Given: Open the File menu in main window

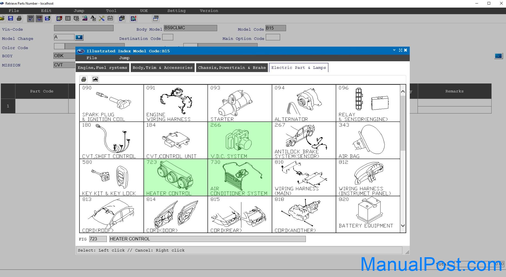Looking at the screenshot, I should click(14, 11).
